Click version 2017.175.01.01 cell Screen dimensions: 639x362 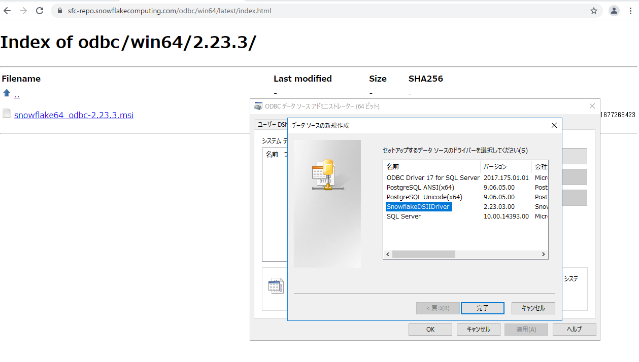pos(506,178)
